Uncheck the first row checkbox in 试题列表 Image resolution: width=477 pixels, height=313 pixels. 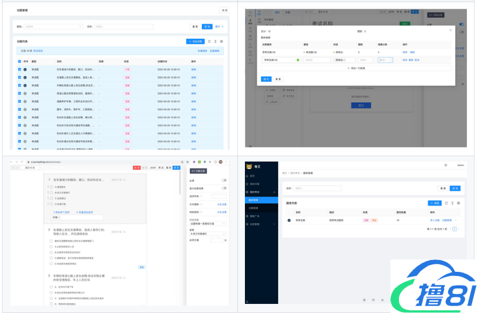pyautogui.click(x=20, y=70)
